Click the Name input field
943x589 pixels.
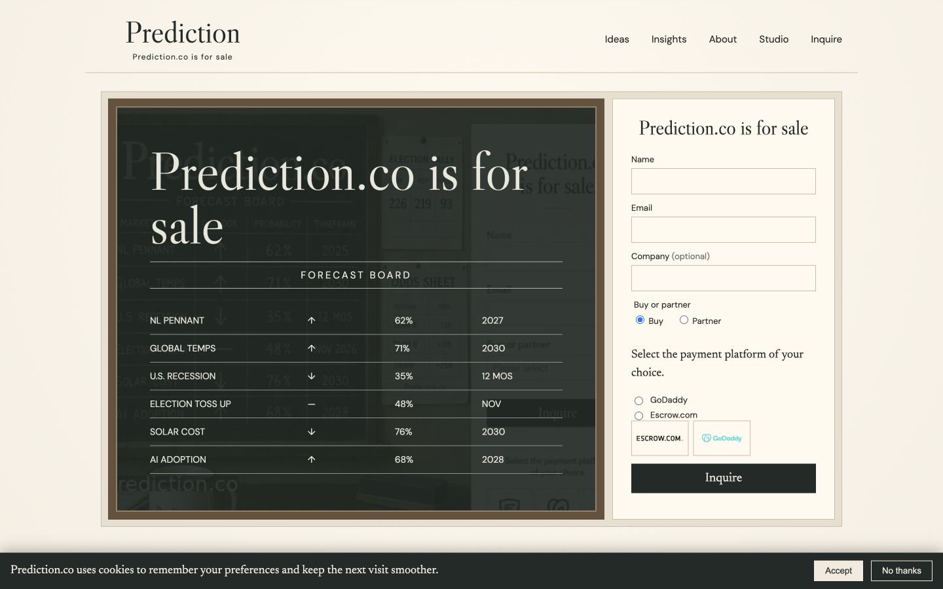coord(723,181)
